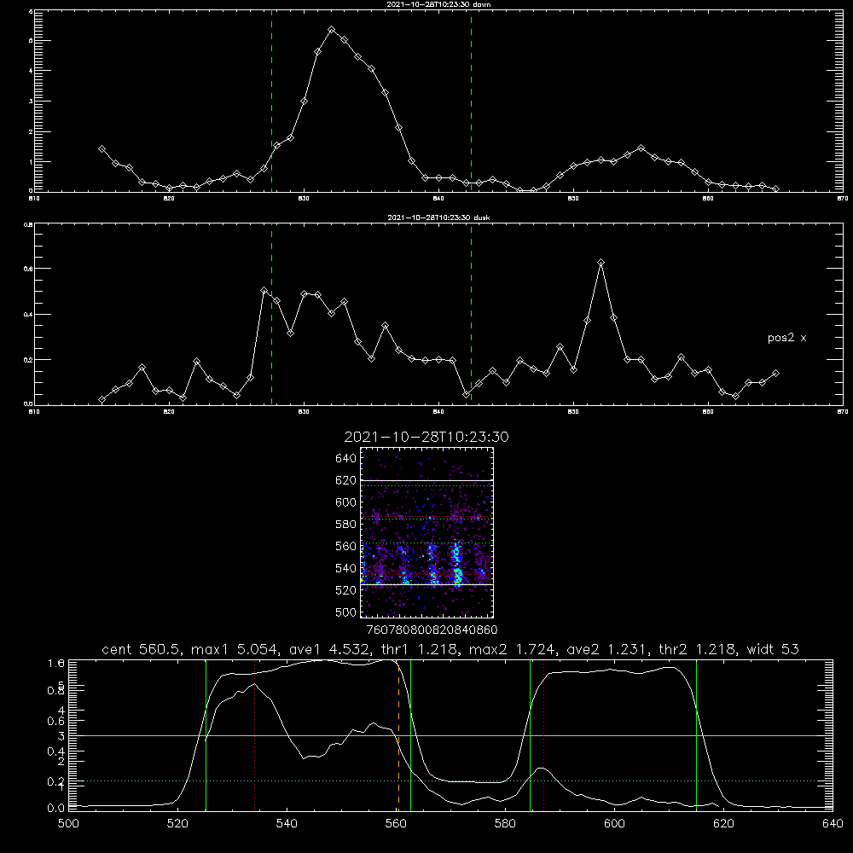Image resolution: width=853 pixels, height=853 pixels.
Task: Click the timestamp title above the heat-map image
Action: 426,437
